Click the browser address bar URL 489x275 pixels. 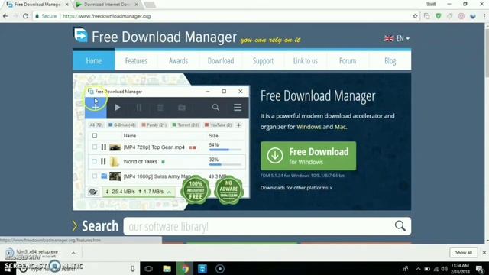(x=107, y=16)
